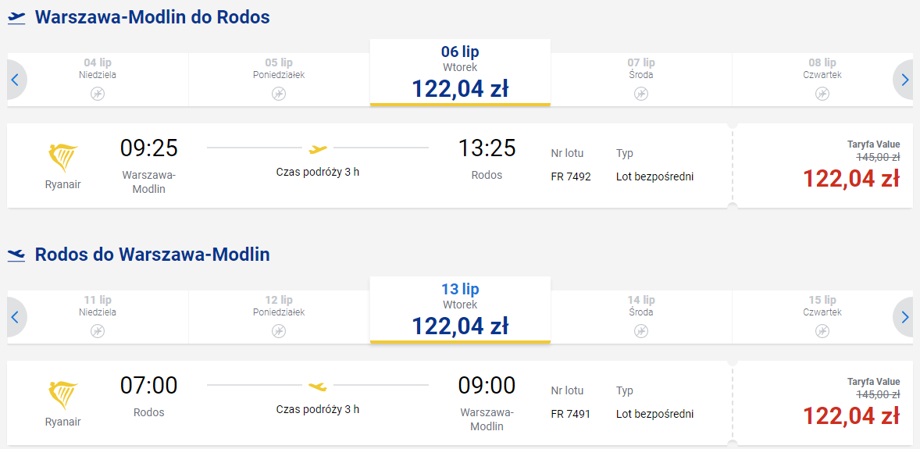Show earlier outbound dates with left arrow
The width and height of the screenshot is (920, 449).
[x=16, y=80]
